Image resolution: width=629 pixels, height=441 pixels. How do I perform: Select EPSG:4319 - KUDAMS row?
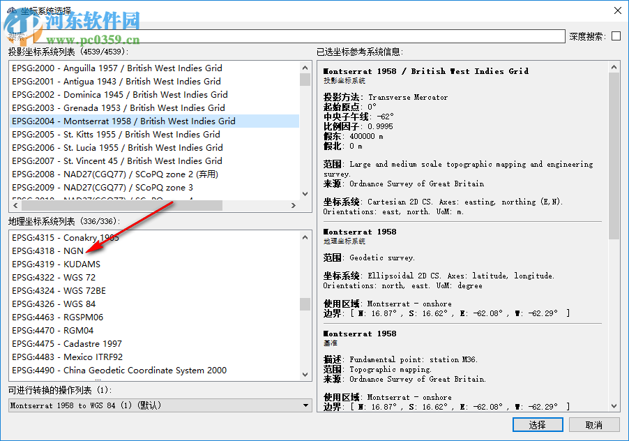click(154, 264)
